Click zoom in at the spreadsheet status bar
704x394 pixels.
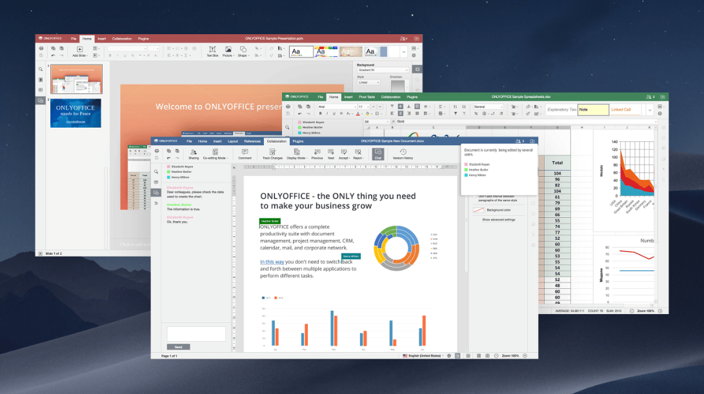[660, 311]
